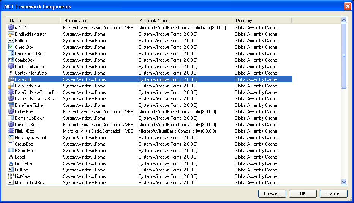Screen dimensions: 354x203
Task: Select the DataGridView component name
Action: (x=27, y=86)
